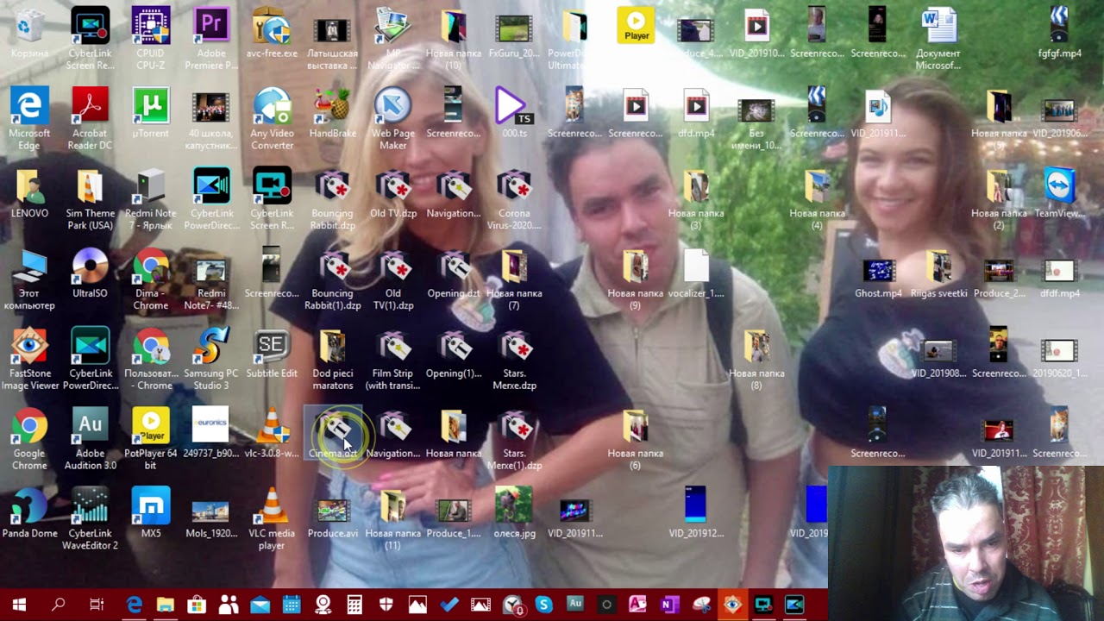The width and height of the screenshot is (1104, 621).
Task: Open taskbar search magnifier
Action: coord(58,605)
